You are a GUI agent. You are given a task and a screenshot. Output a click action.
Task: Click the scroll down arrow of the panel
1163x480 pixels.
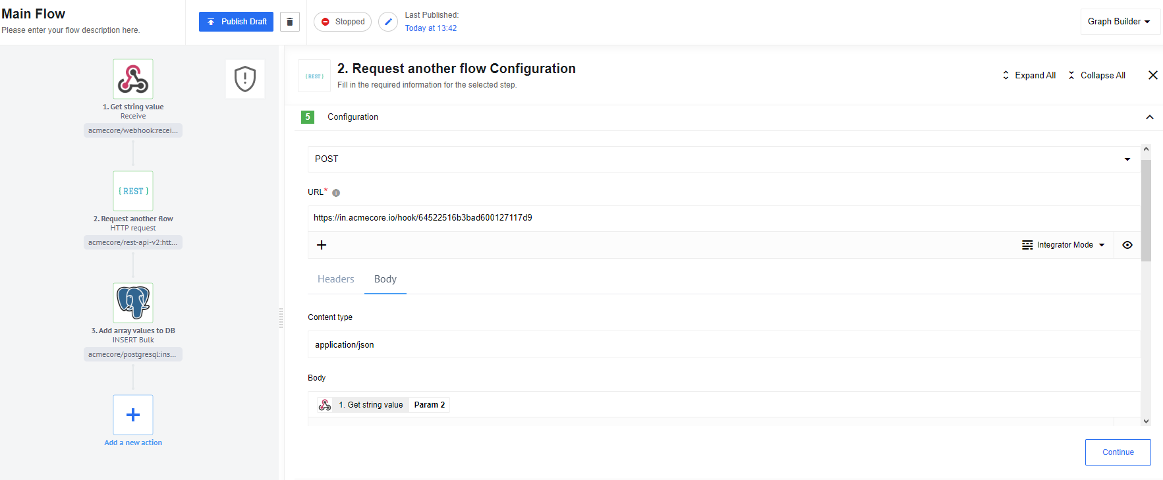click(1146, 421)
